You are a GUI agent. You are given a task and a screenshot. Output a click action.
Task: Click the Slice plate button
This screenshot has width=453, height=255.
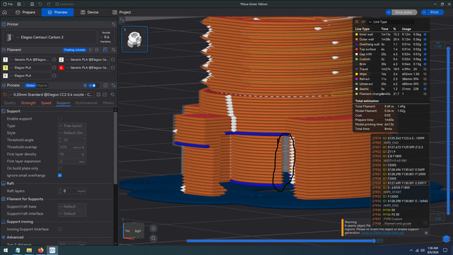404,12
